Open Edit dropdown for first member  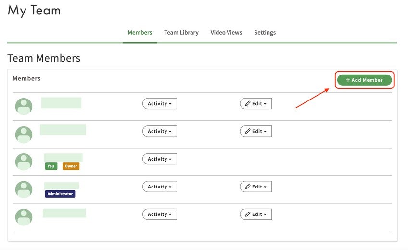click(255, 104)
